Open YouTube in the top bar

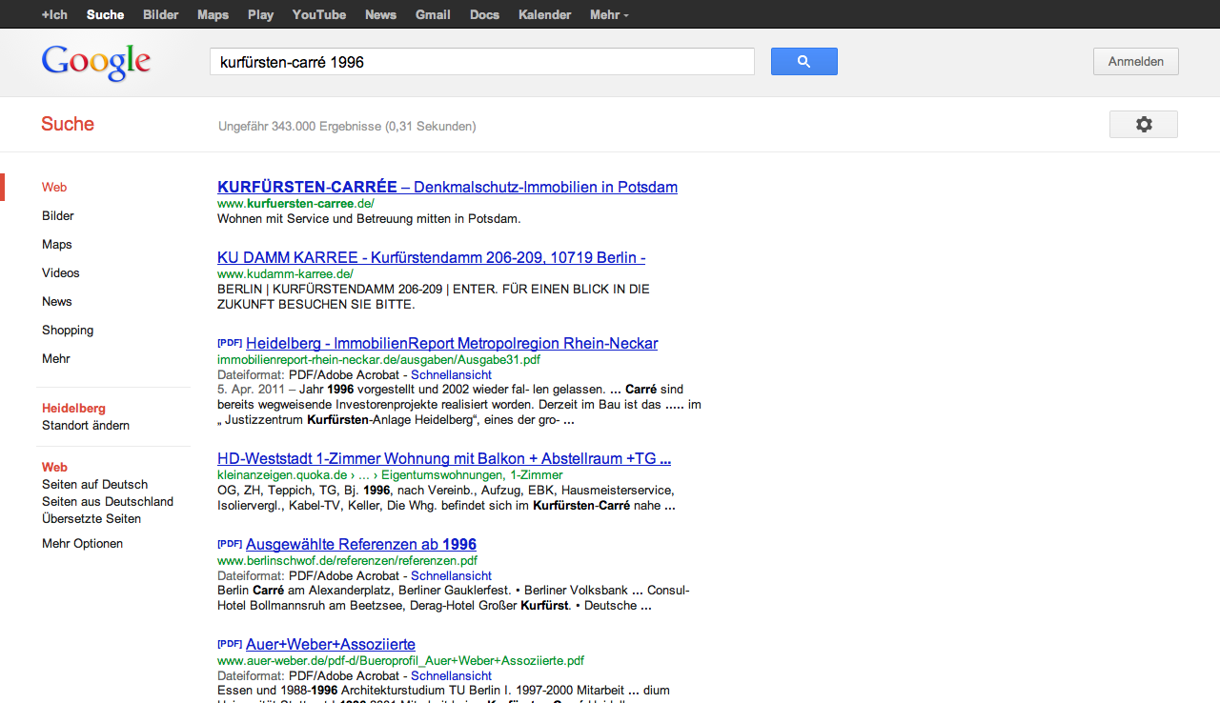319,14
